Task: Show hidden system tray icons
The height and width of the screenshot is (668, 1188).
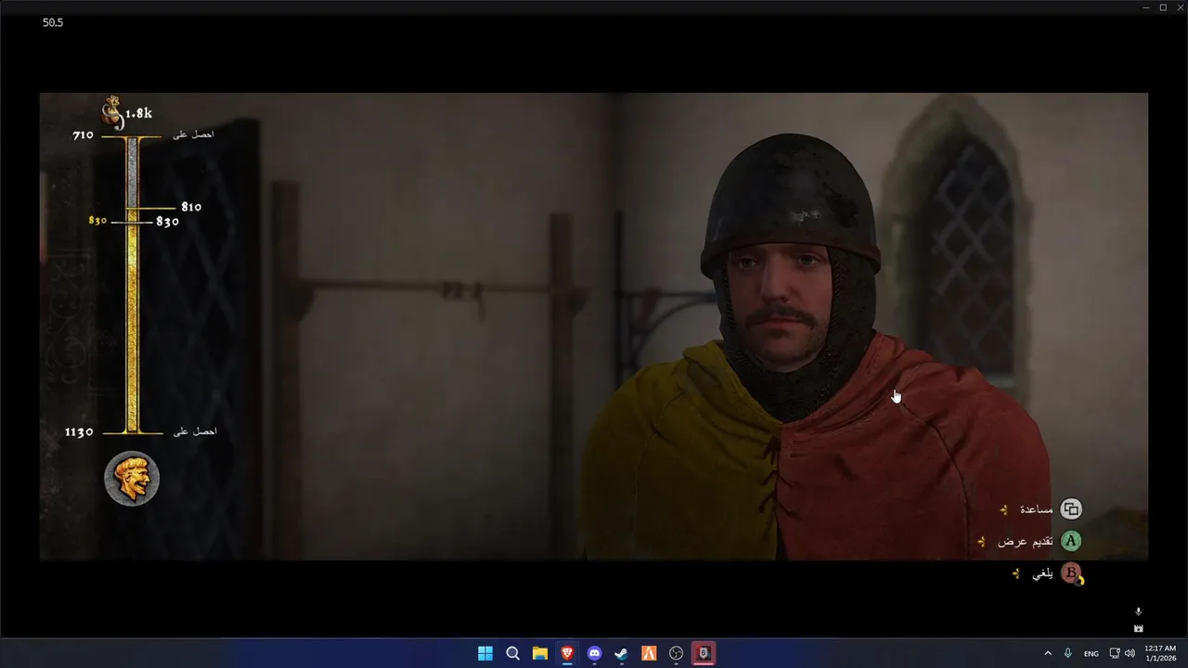Action: click(1048, 653)
